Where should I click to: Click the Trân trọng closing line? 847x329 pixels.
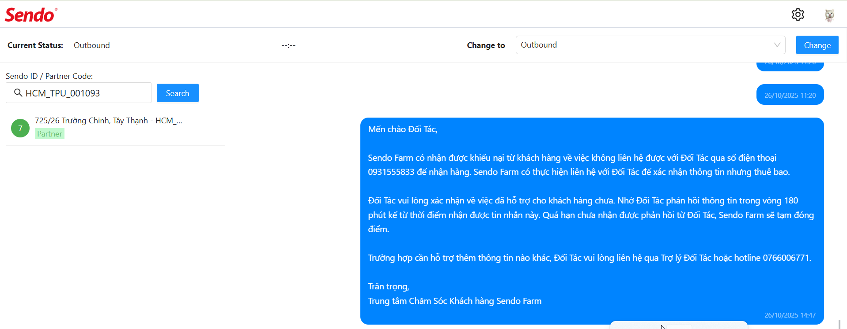click(x=389, y=287)
